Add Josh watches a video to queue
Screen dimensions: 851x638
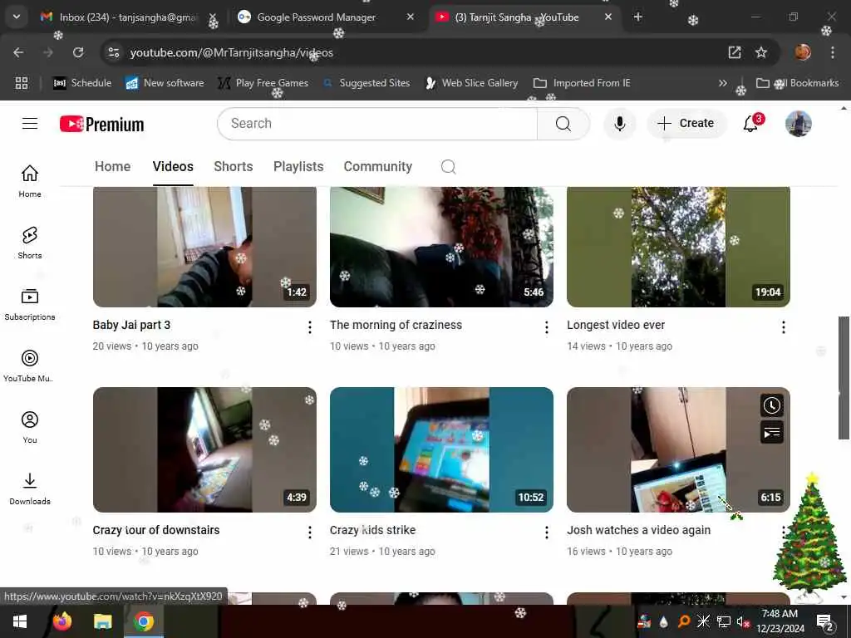point(771,432)
